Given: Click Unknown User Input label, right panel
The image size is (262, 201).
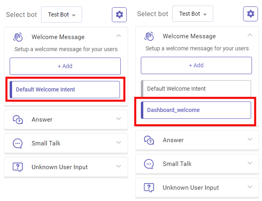Looking at the screenshot, I should click(191, 188).
